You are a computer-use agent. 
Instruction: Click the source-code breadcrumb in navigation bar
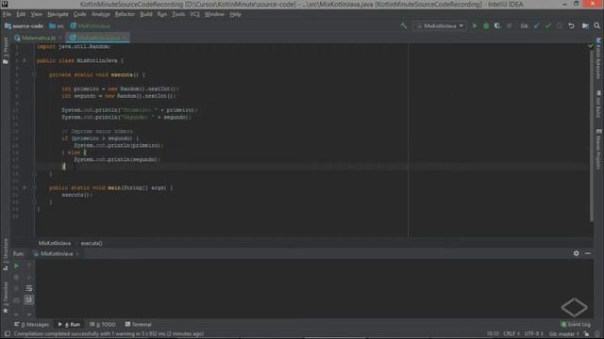pos(24,26)
